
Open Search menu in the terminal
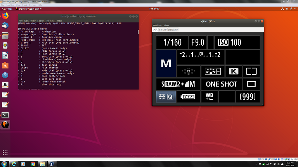tap(41, 20)
